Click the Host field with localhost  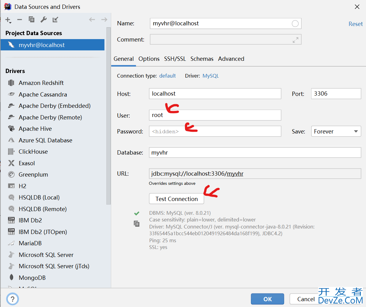click(215, 93)
